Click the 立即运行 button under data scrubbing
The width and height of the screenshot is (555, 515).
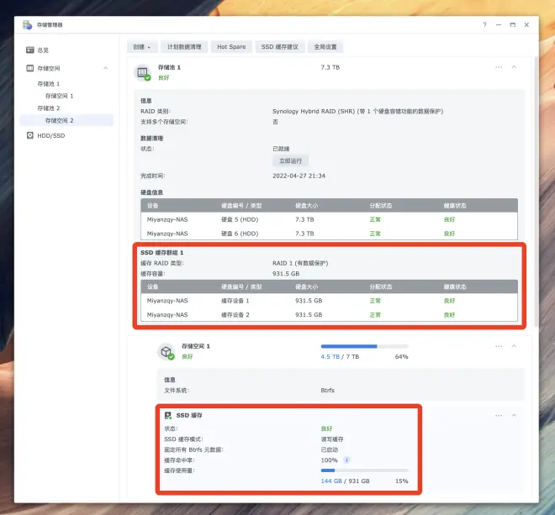coord(290,161)
